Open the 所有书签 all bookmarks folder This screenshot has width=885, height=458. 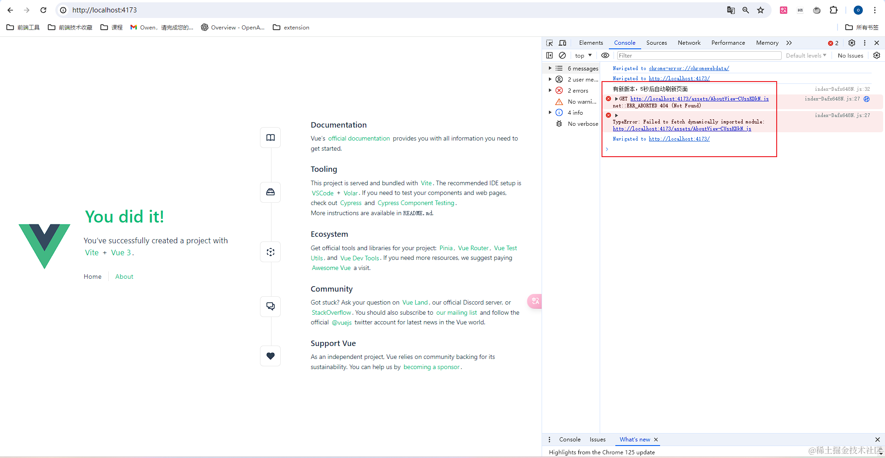click(862, 28)
